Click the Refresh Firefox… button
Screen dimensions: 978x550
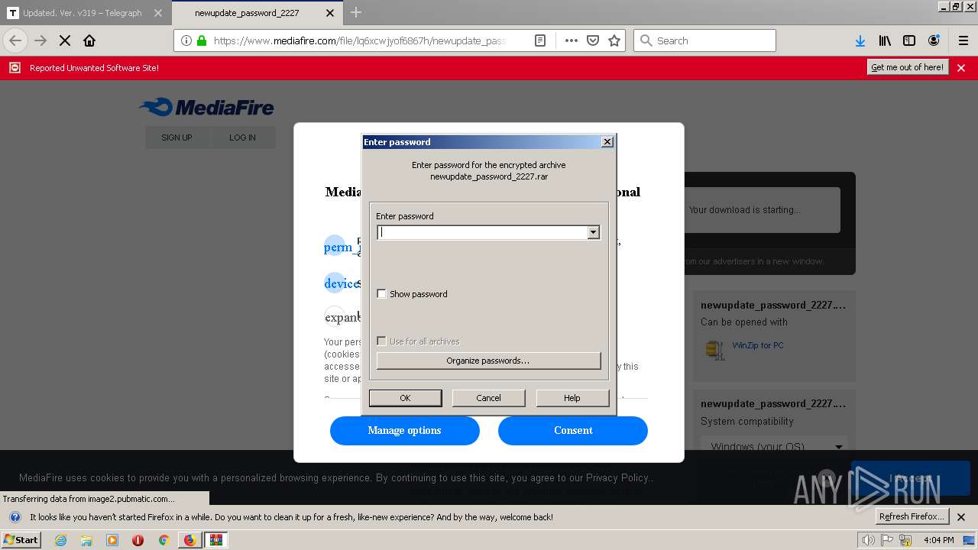(x=912, y=516)
